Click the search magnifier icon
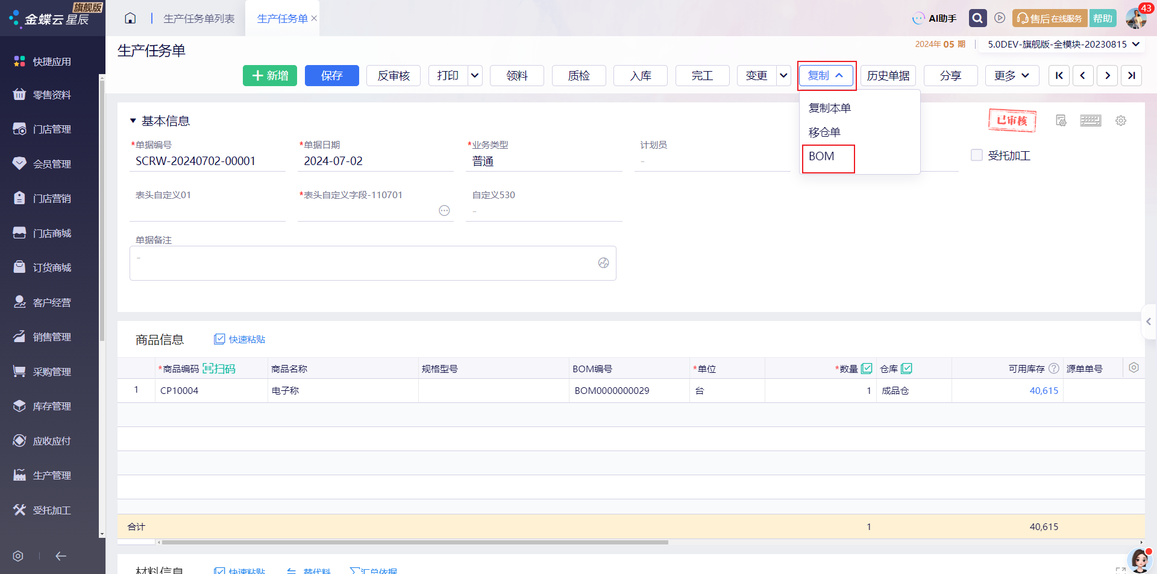1157x574 pixels. click(977, 18)
